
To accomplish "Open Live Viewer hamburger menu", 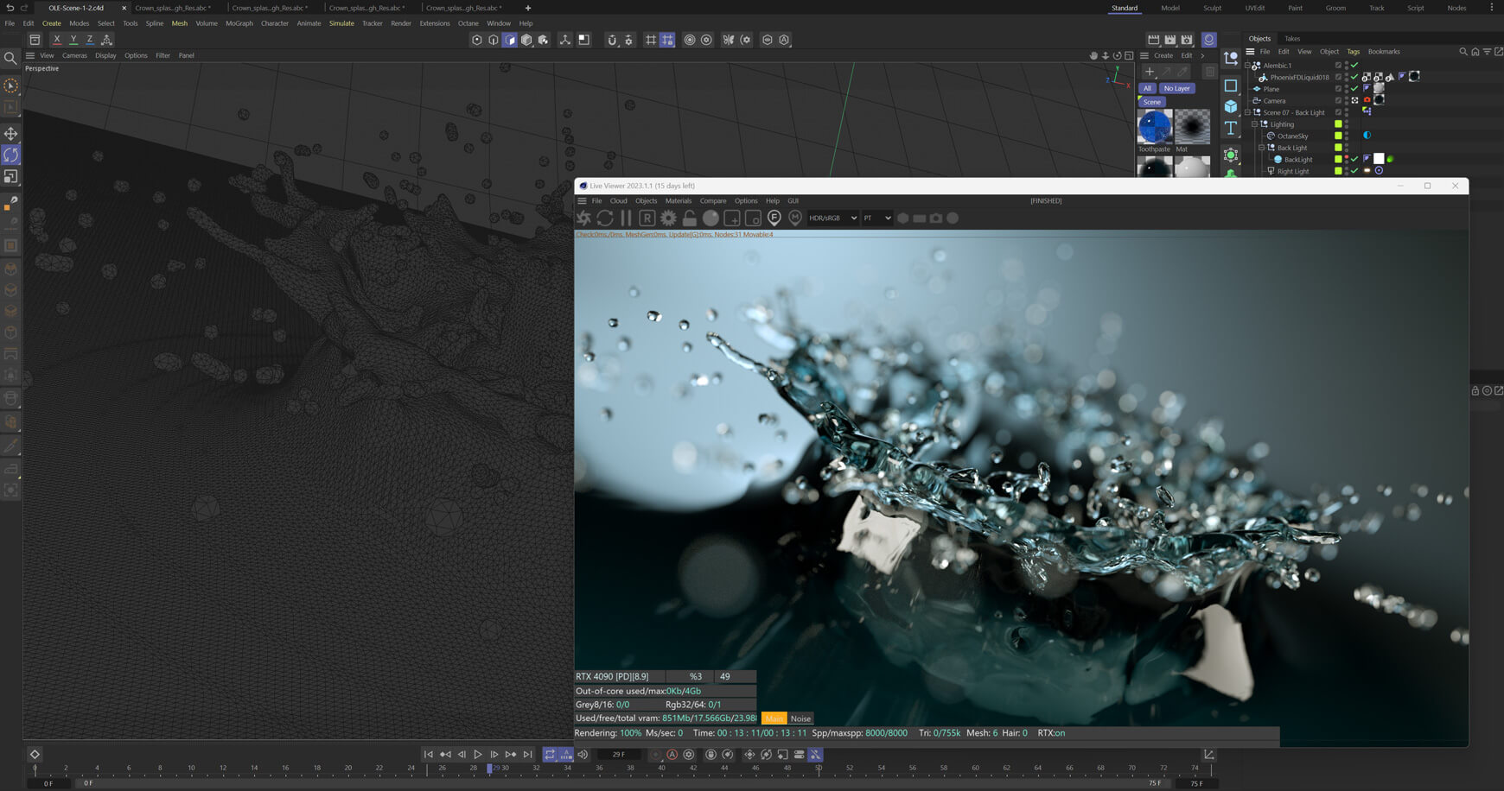I will coord(583,201).
